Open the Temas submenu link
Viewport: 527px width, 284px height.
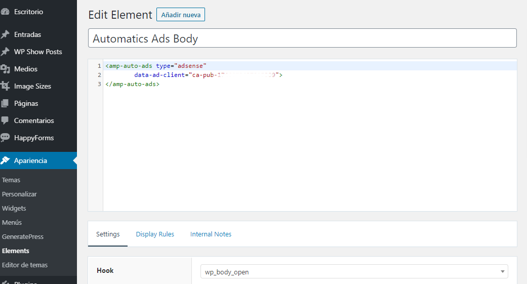click(11, 180)
